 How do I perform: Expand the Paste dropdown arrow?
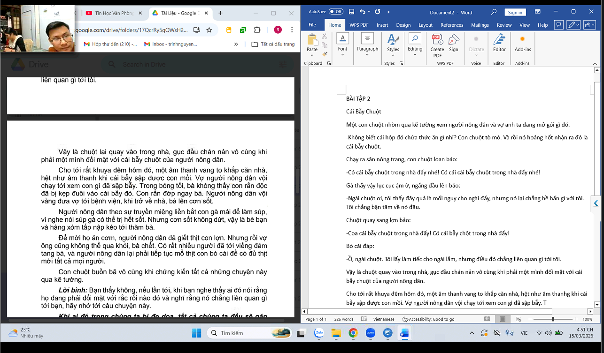(x=312, y=55)
